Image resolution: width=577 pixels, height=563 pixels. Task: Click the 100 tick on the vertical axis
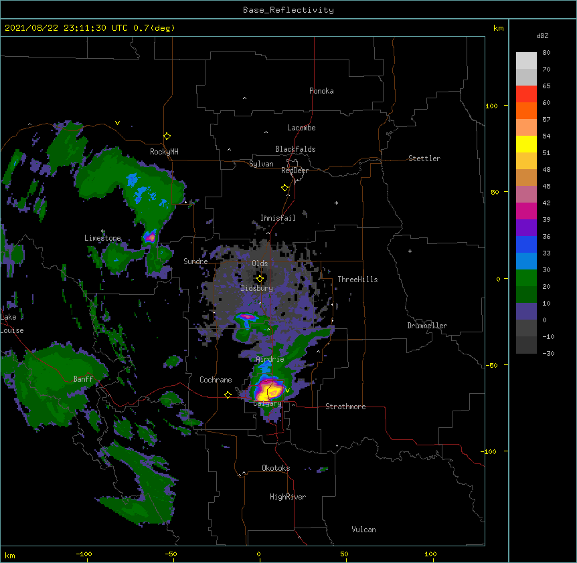click(491, 106)
